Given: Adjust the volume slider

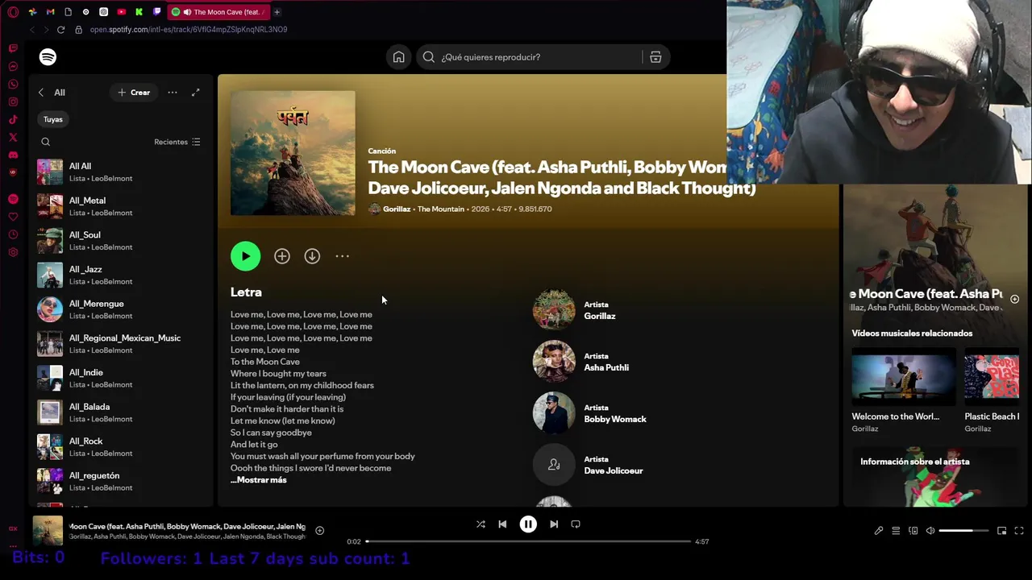Looking at the screenshot, I should click(963, 531).
